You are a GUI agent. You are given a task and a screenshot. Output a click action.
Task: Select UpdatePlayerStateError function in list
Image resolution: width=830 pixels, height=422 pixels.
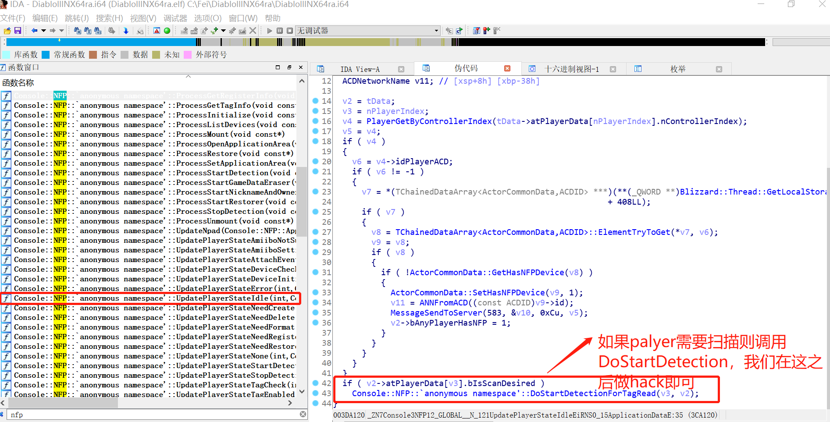[x=149, y=289]
